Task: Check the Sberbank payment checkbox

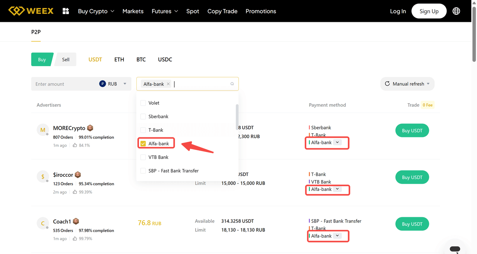Action: point(143,117)
